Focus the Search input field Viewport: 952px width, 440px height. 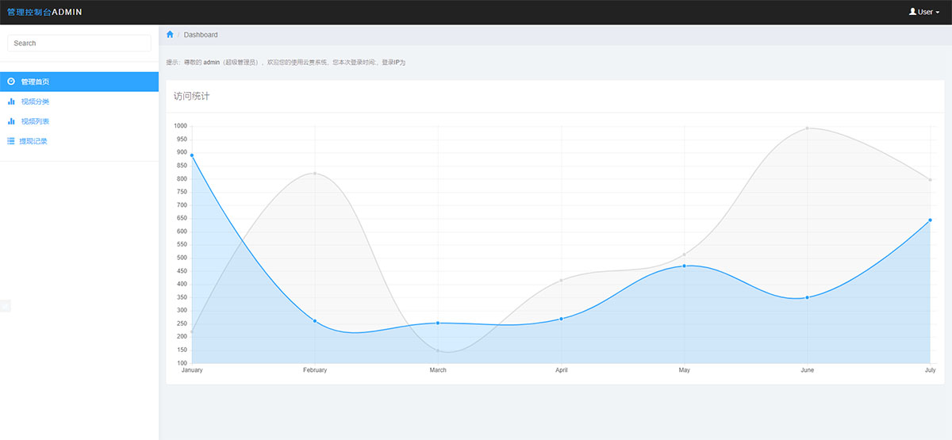[x=79, y=43]
